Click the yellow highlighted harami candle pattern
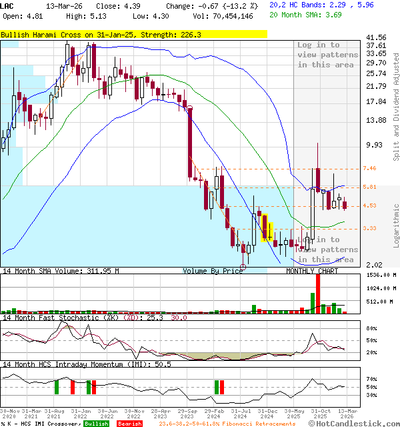400x427 pixels. click(267, 227)
